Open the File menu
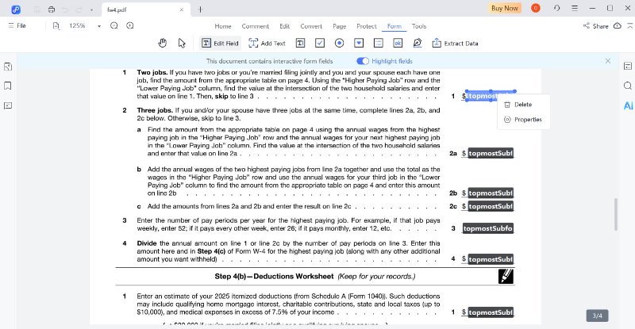This screenshot has width=635, height=329. pyautogui.click(x=17, y=25)
